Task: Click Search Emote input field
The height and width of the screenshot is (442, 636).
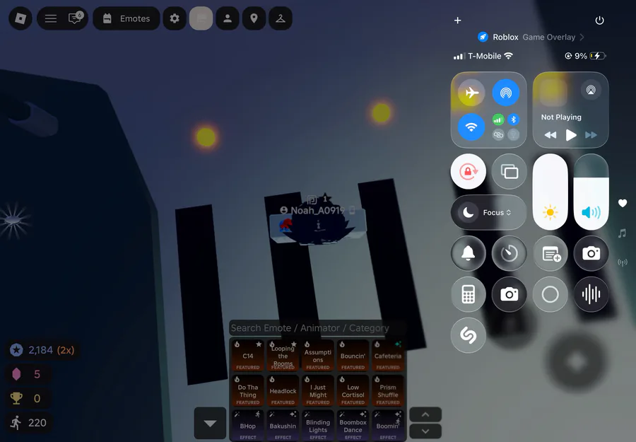Action: point(317,328)
